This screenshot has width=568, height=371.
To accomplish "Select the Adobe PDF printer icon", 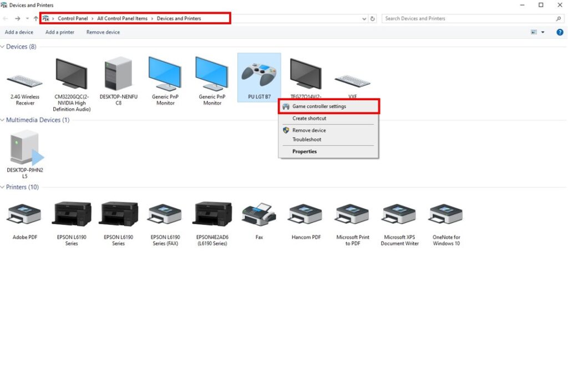I will pos(25,214).
